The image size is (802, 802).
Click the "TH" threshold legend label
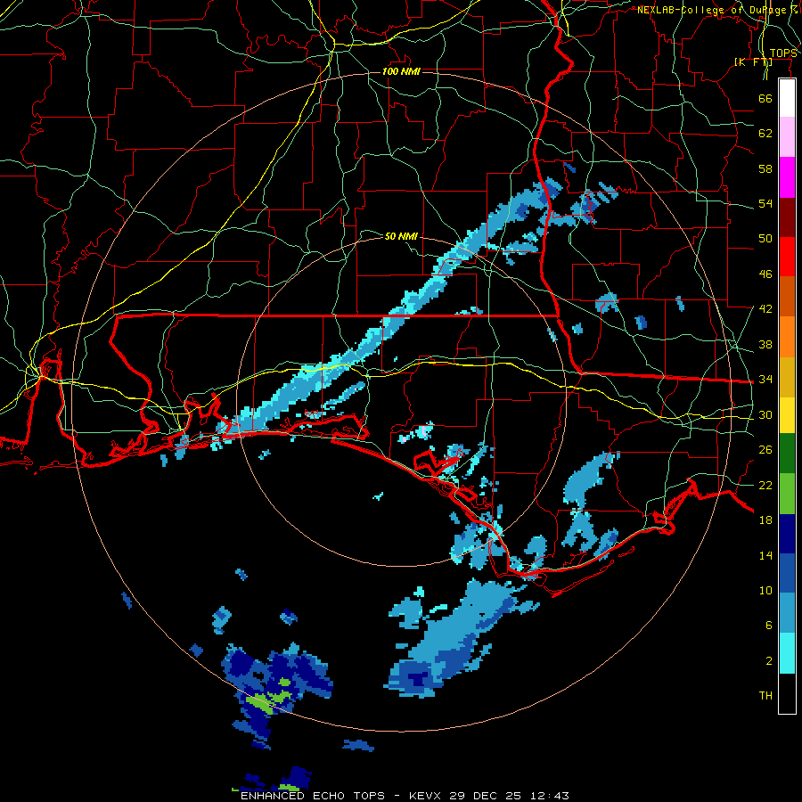(765, 696)
